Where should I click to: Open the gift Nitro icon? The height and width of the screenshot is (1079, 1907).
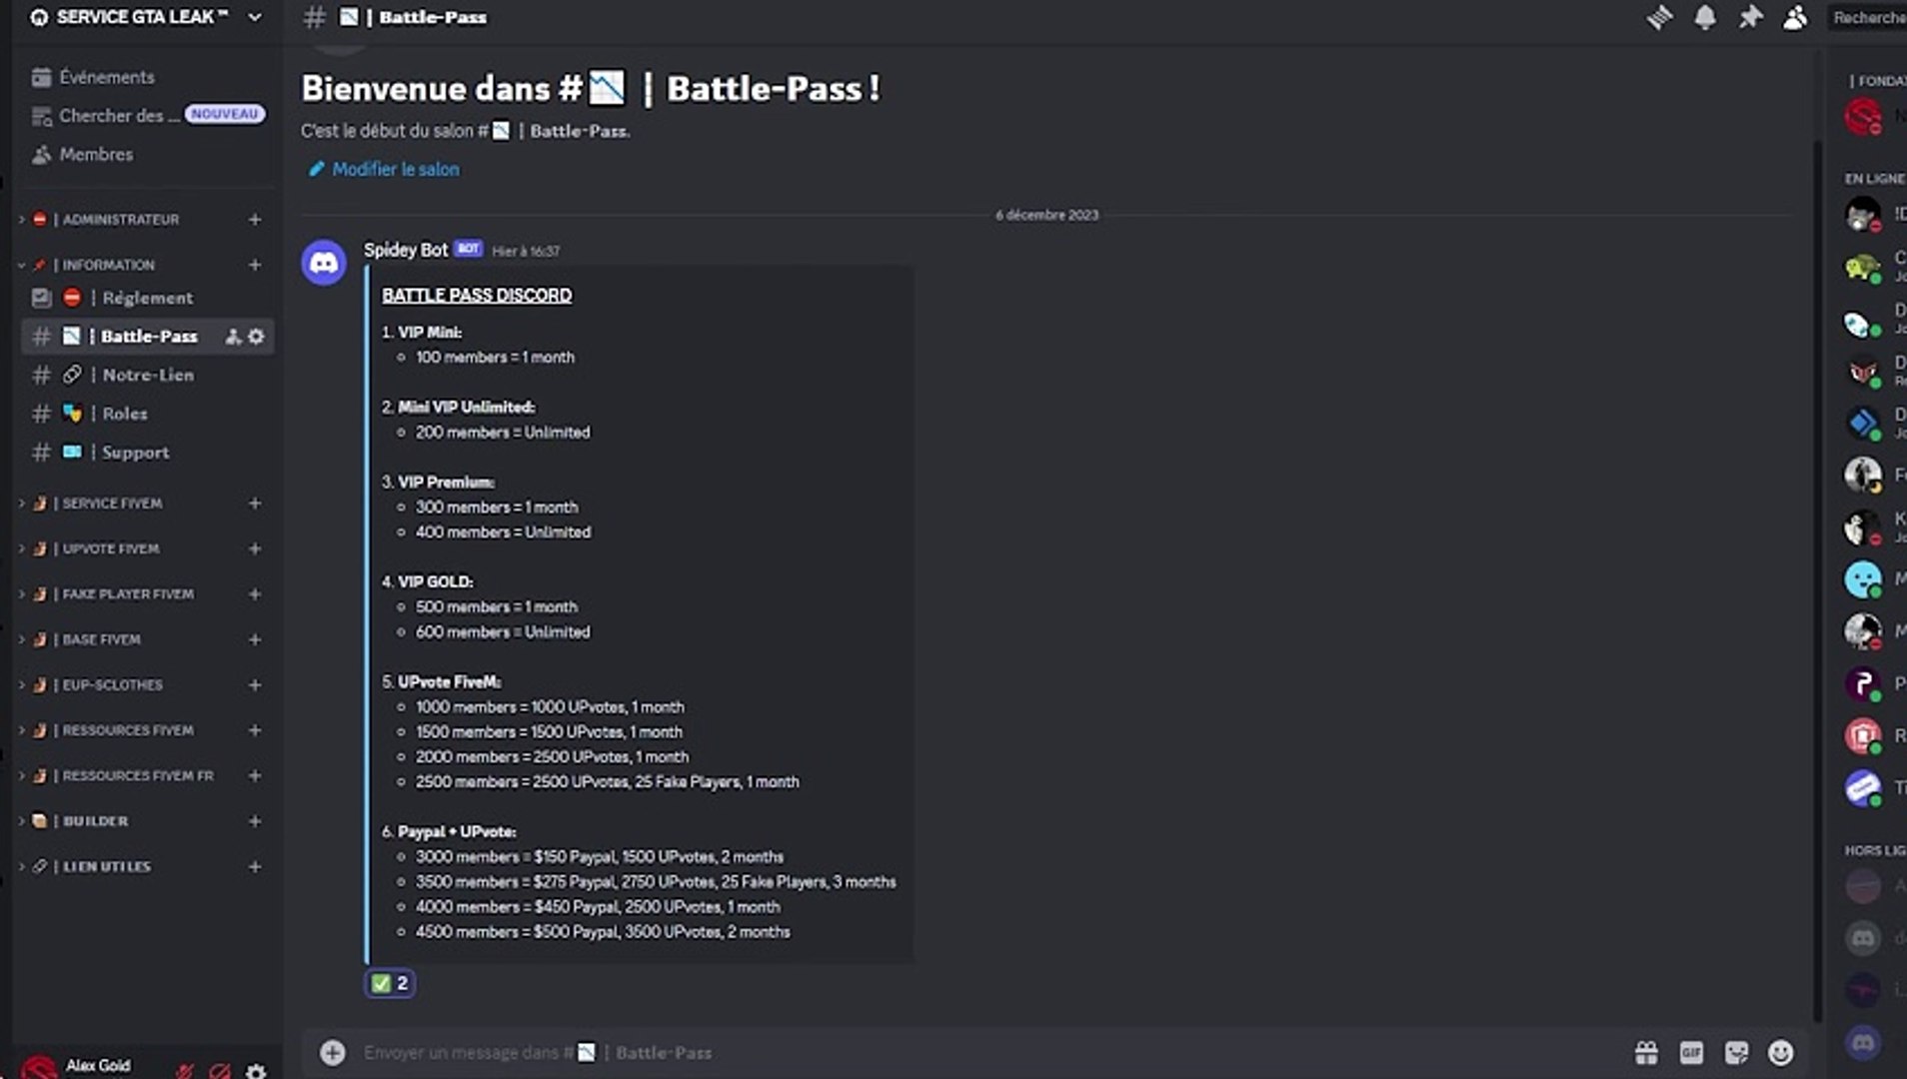[x=1646, y=1052]
